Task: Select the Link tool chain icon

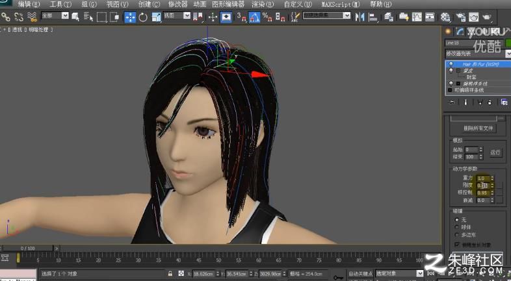Action: [6, 17]
